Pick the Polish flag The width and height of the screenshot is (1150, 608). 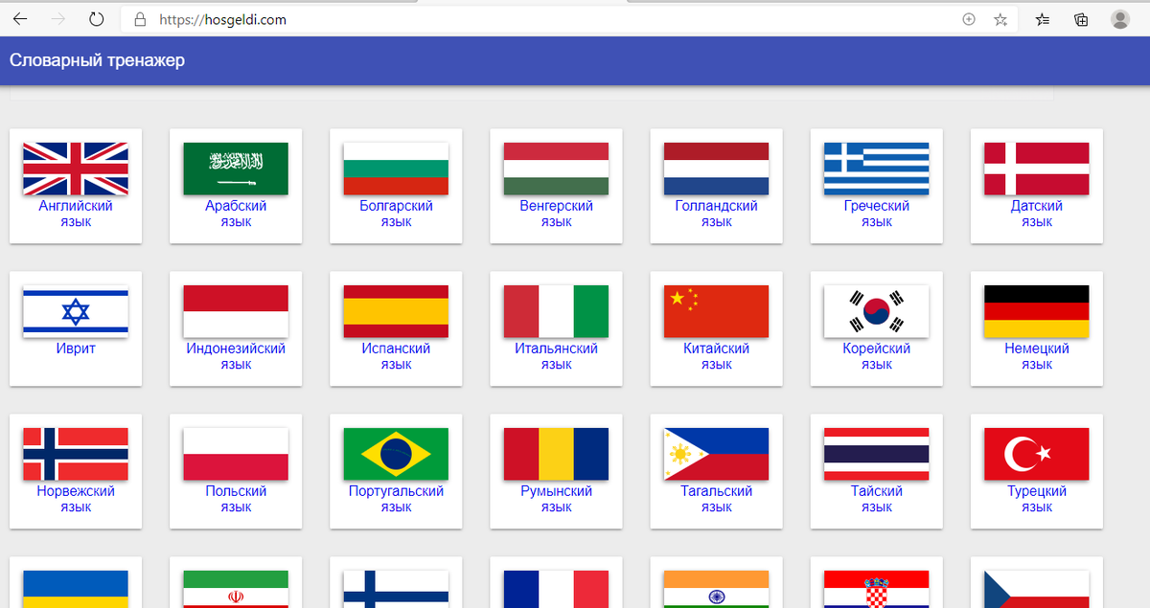(x=236, y=454)
